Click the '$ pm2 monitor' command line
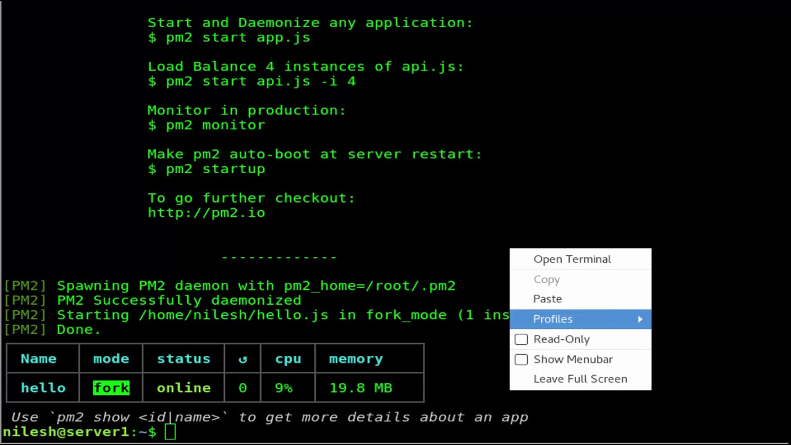The width and height of the screenshot is (791, 445). [206, 125]
